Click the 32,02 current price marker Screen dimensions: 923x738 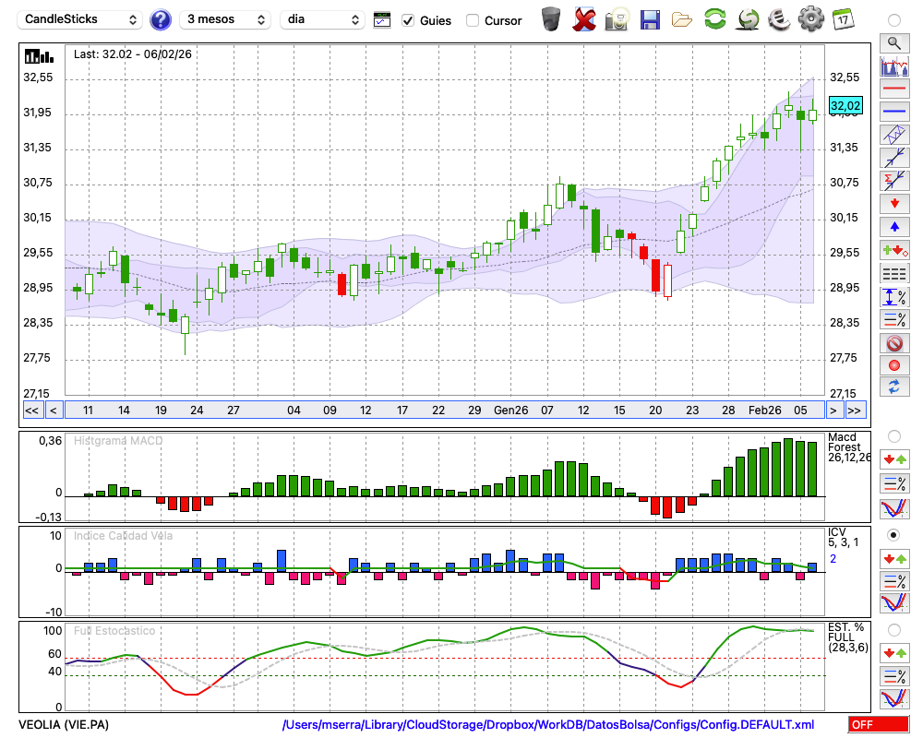(845, 106)
